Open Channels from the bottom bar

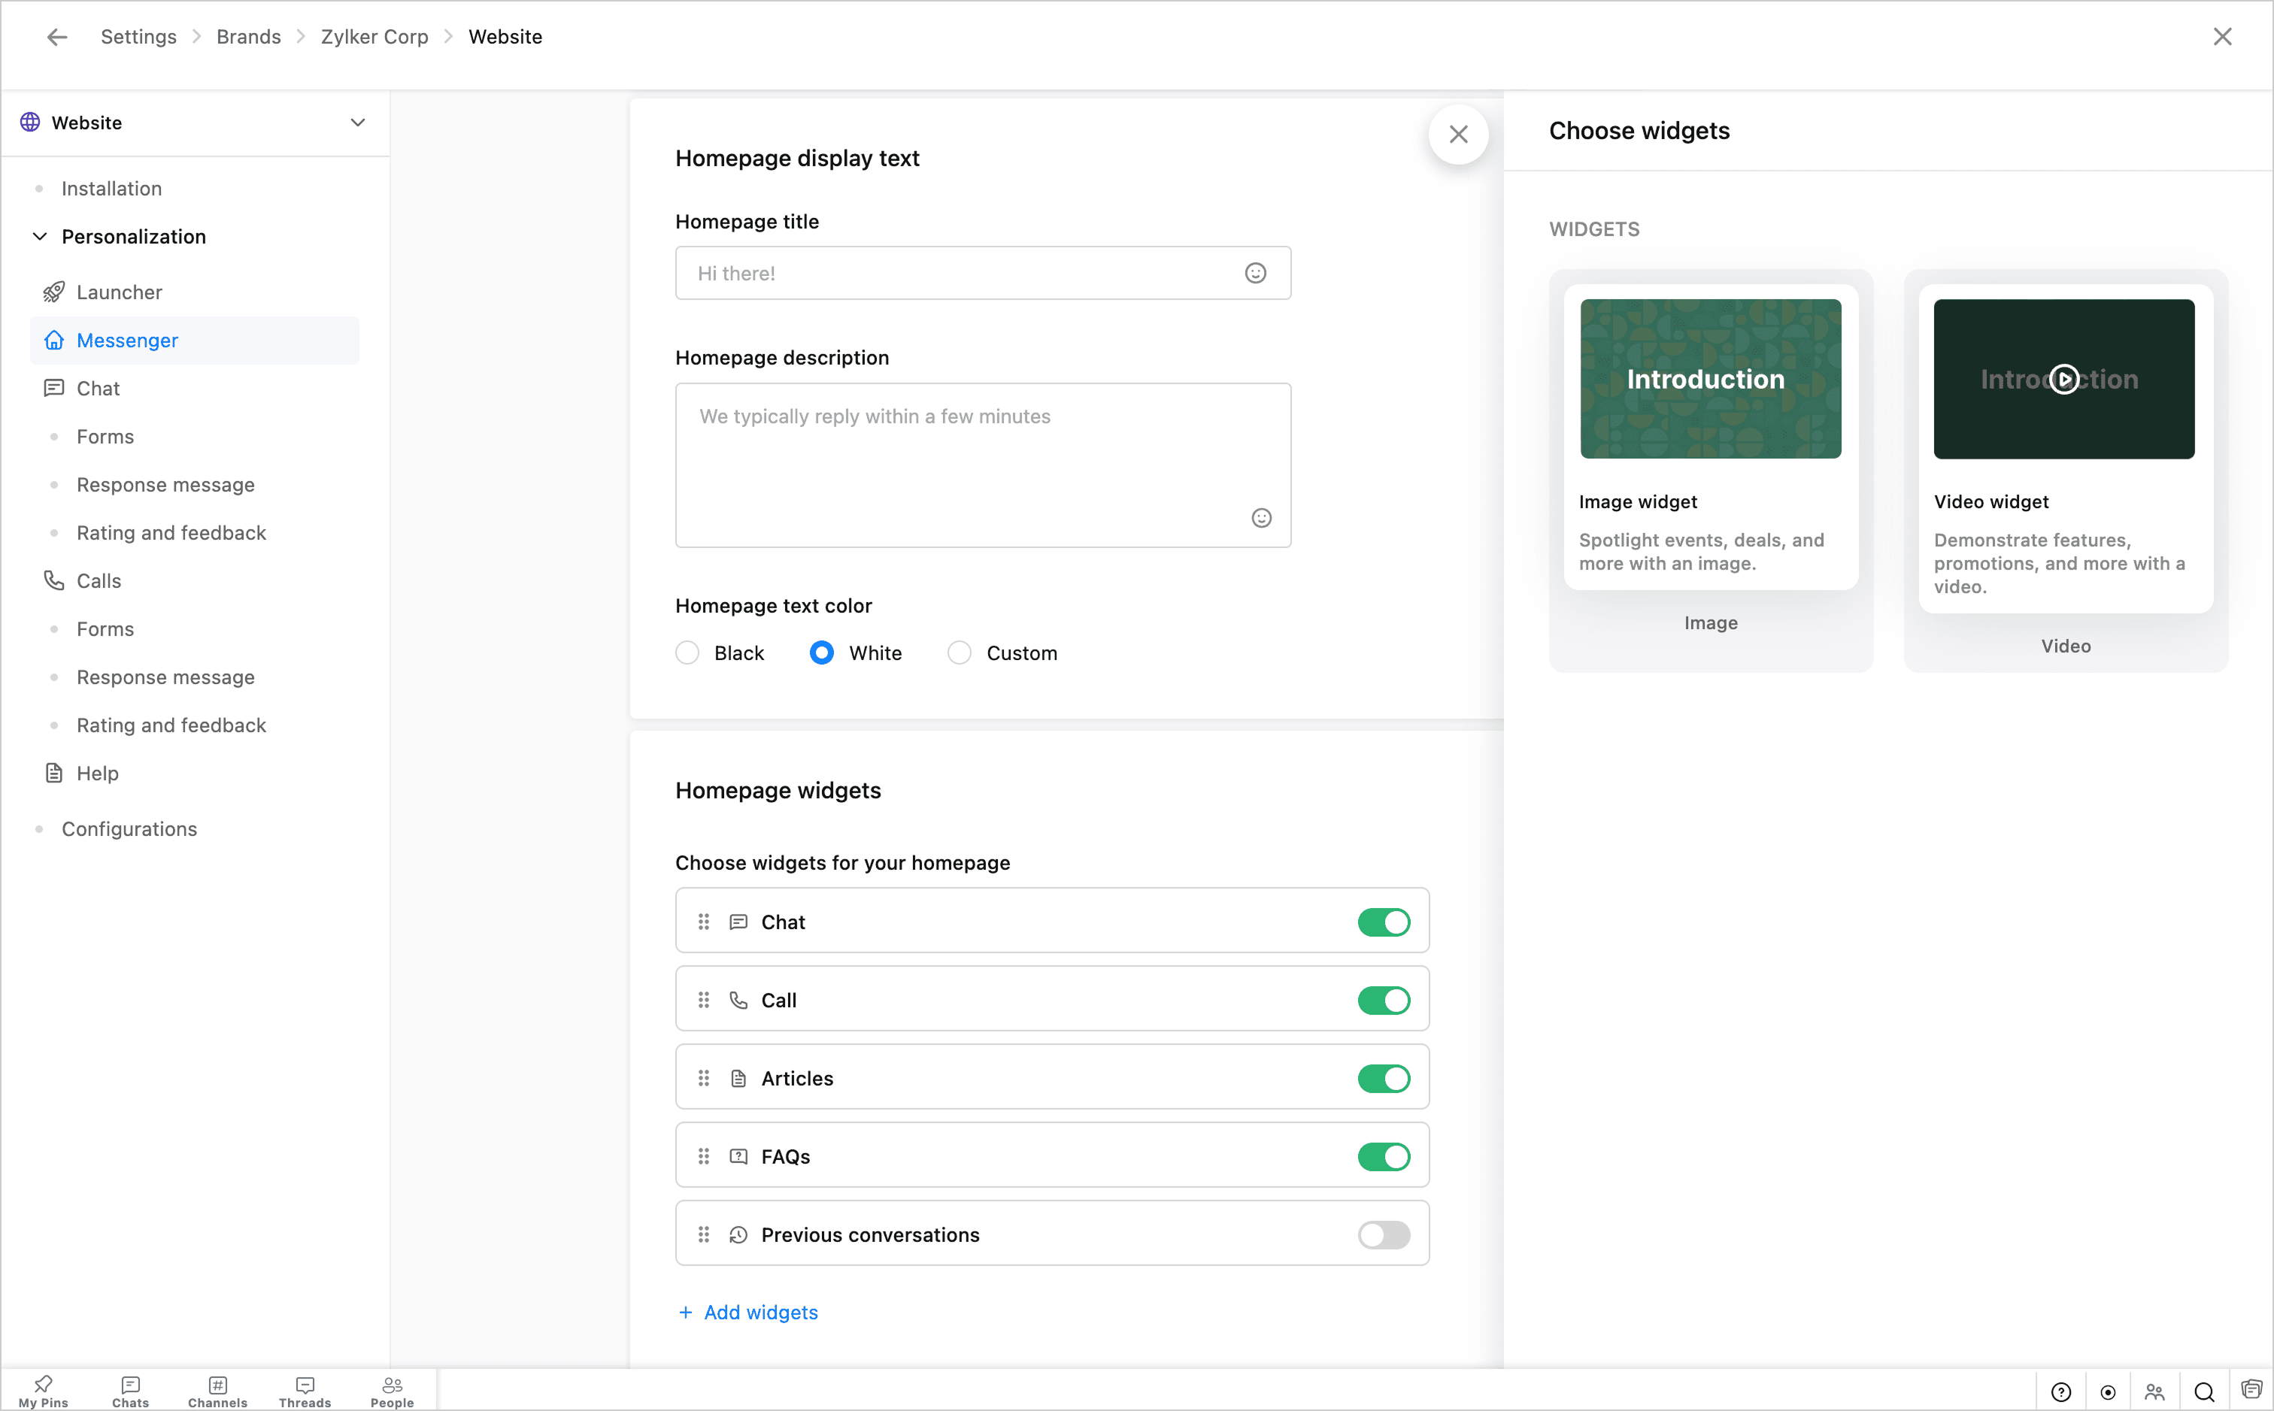coord(217,1391)
